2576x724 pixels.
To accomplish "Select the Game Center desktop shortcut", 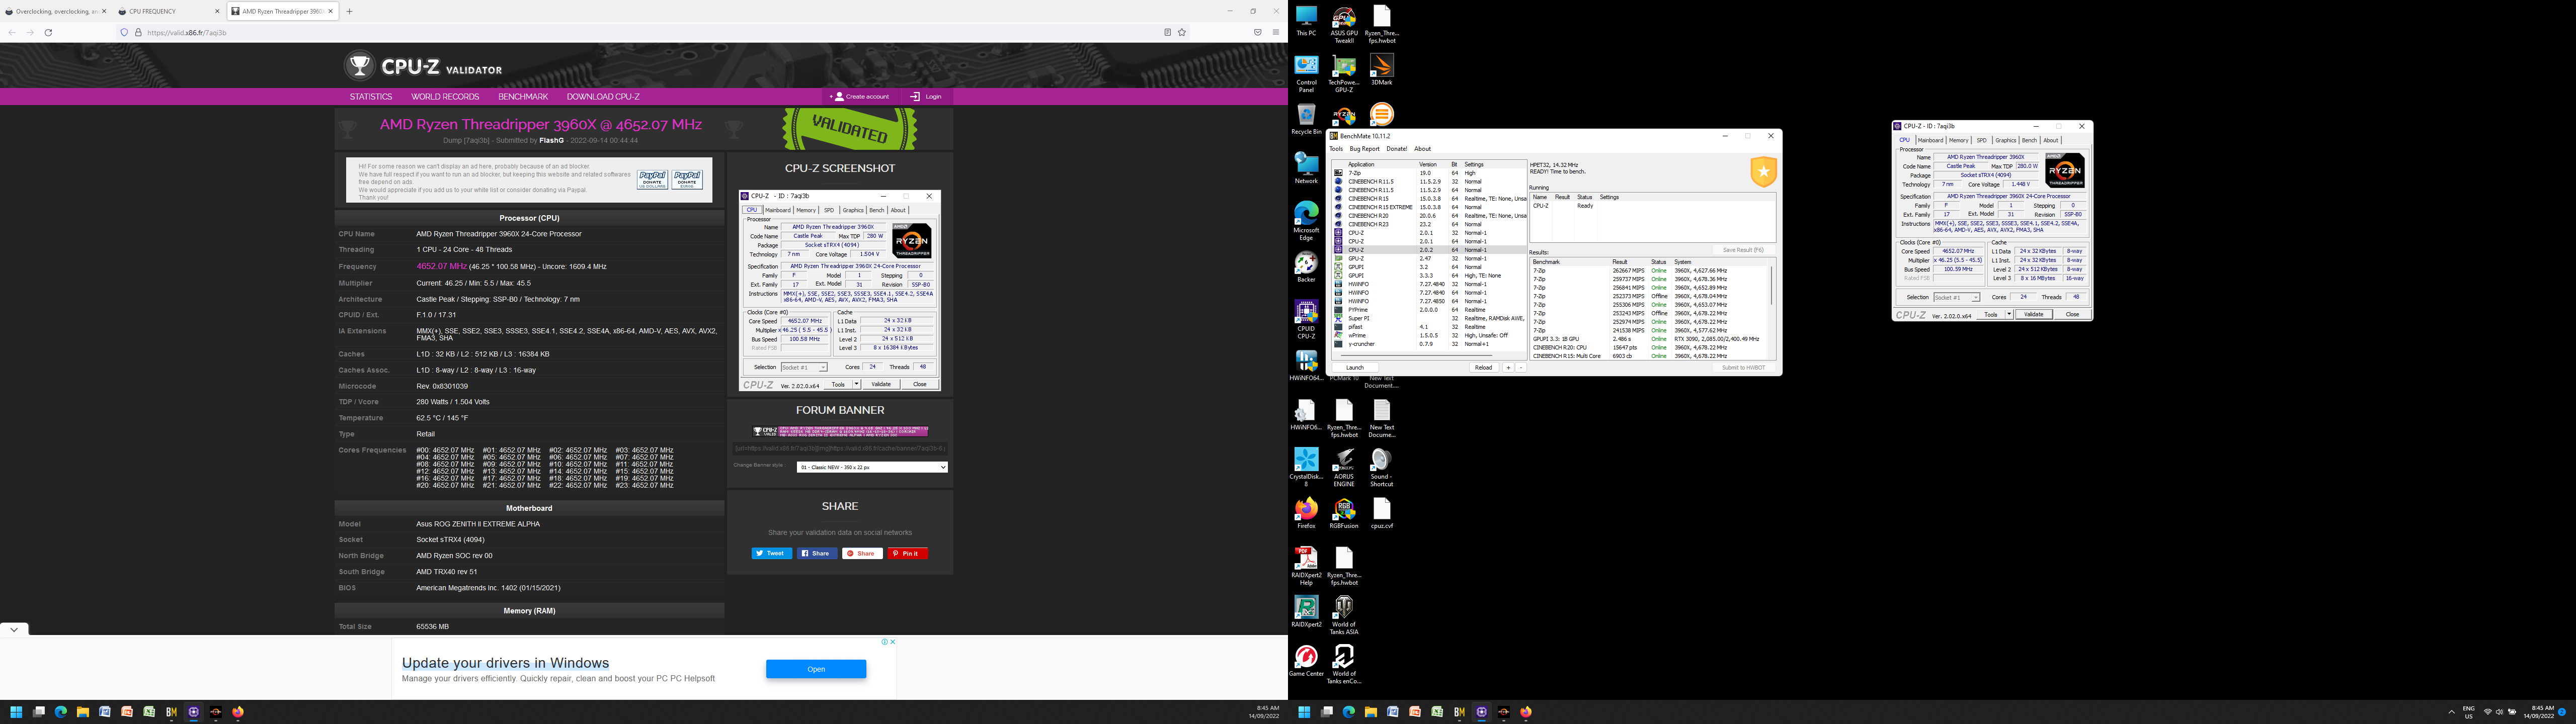I will click(x=1306, y=660).
